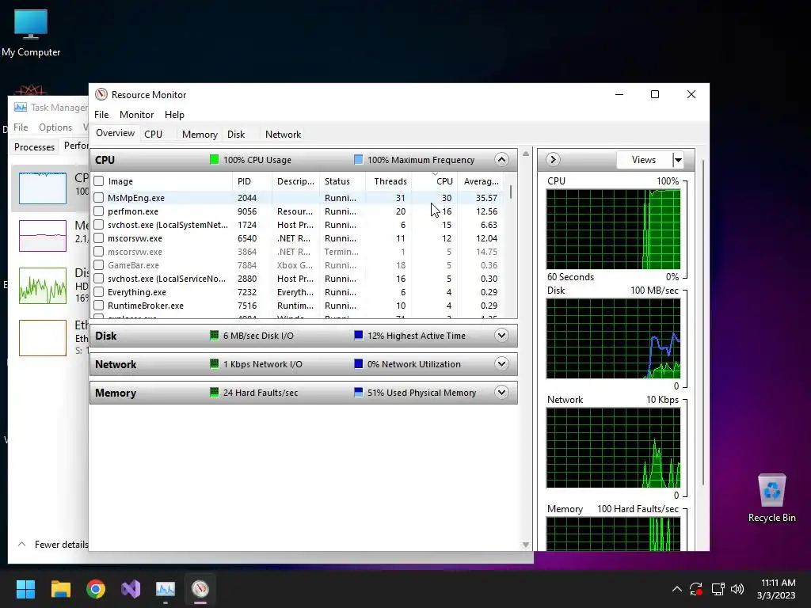Sort by CPU column header
The height and width of the screenshot is (608, 811).
pos(435,181)
